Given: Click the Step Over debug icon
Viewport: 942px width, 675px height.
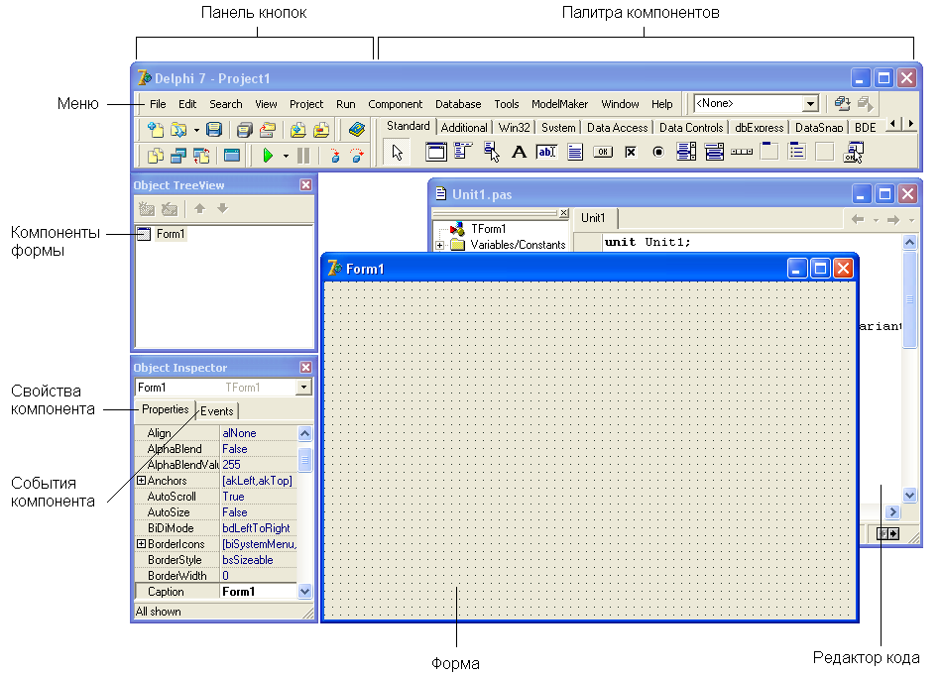Looking at the screenshot, I should pyautogui.click(x=357, y=156).
